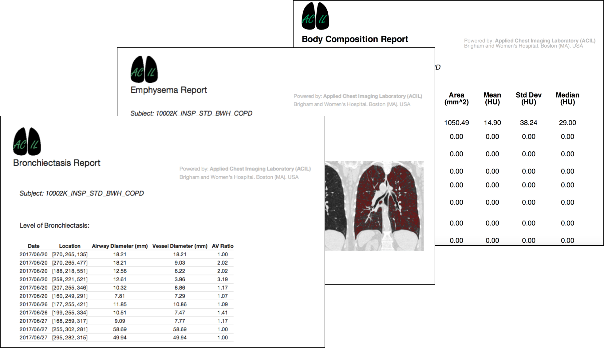Select the 1050.49 area value cell
The height and width of the screenshot is (348, 604).
coord(456,122)
